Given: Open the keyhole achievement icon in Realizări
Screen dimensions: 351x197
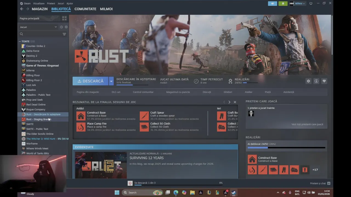Looking at the screenshot, I should click(x=305, y=170).
